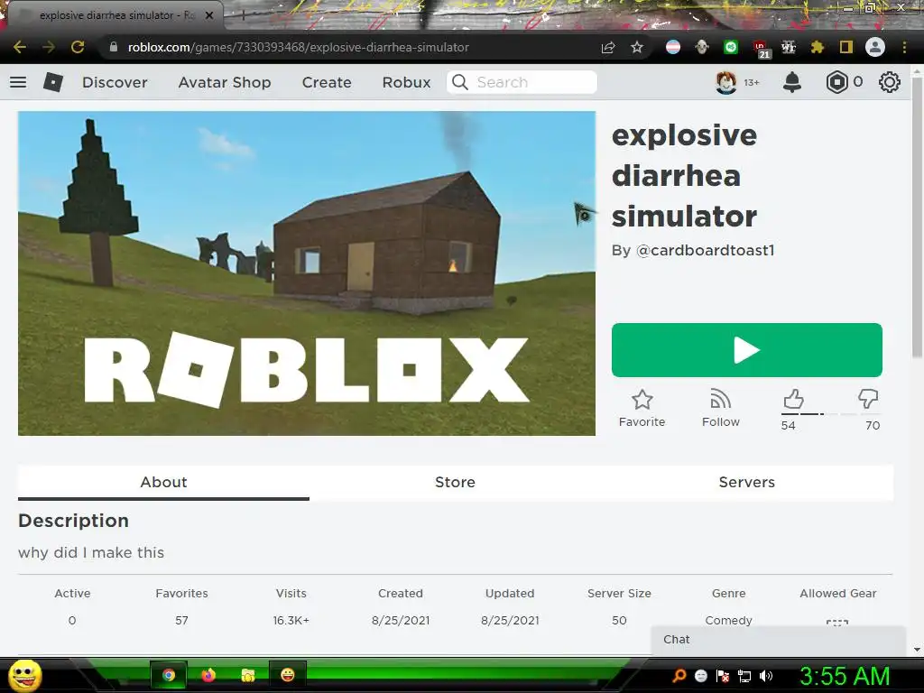Expand the Chat panel
The height and width of the screenshot is (693, 924).
[x=778, y=640]
